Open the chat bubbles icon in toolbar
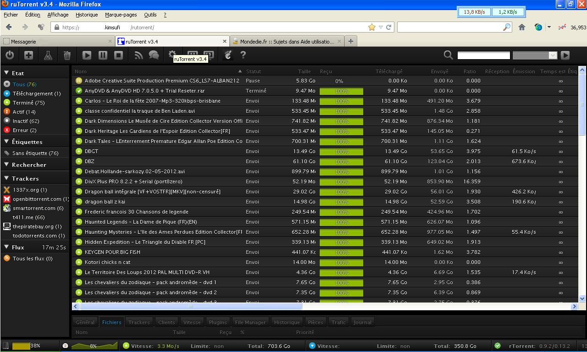The height and width of the screenshot is (352, 587). point(154,55)
